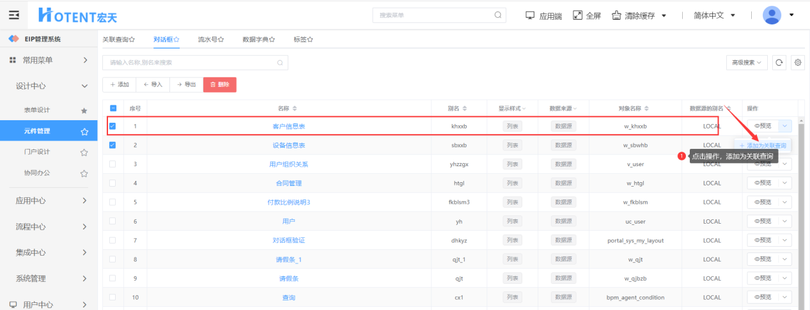Click the user avatar icon
The width and height of the screenshot is (810, 310).
[x=772, y=15]
